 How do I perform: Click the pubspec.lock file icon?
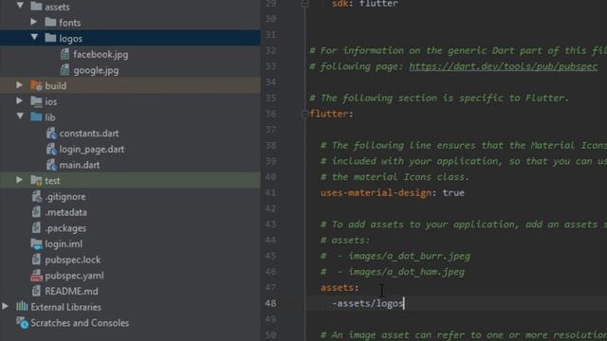coord(36,260)
